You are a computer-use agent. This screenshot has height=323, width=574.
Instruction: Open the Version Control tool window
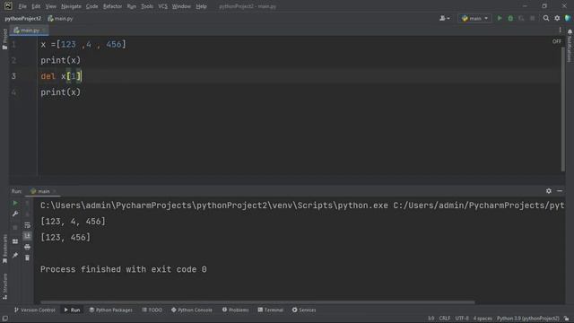click(34, 310)
